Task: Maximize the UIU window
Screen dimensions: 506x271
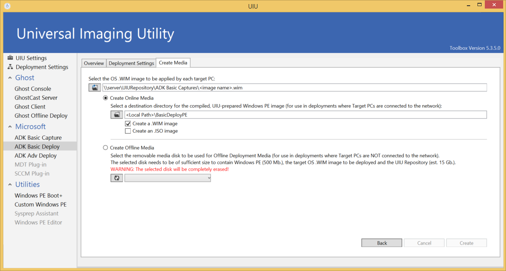Action: (480, 5)
